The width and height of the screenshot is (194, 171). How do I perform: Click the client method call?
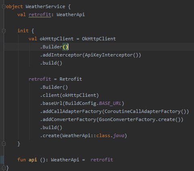coord(51,95)
